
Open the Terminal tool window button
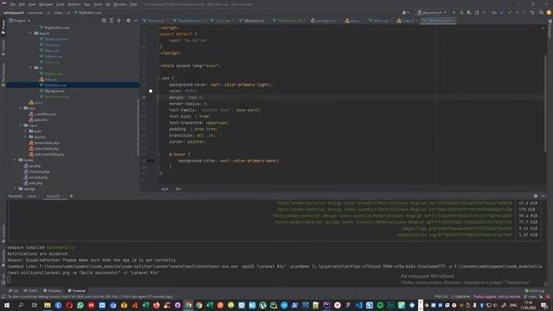[77, 291]
